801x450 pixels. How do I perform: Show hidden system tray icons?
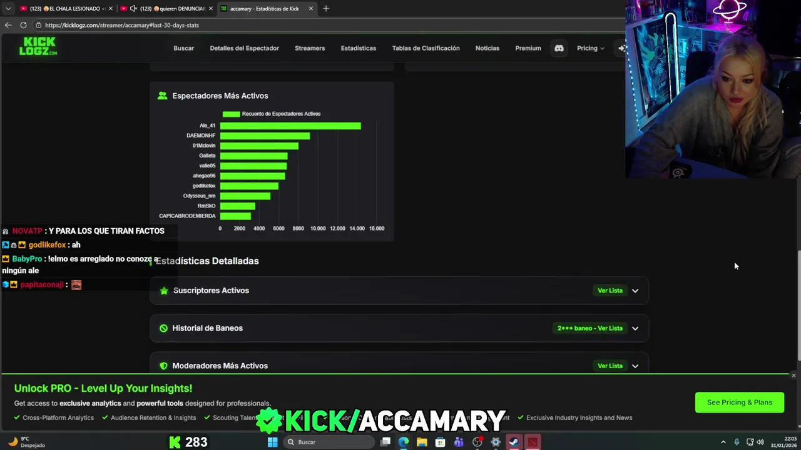coord(723,442)
